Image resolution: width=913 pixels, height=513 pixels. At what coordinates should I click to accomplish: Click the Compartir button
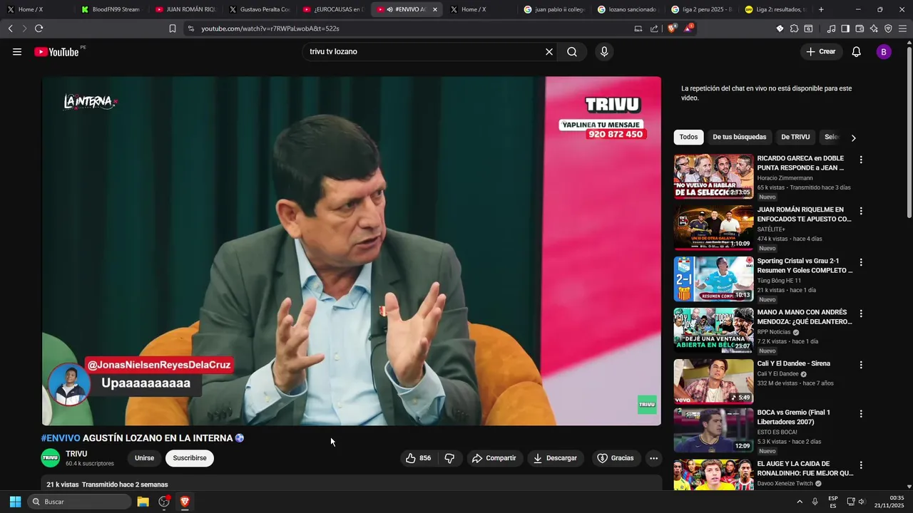tap(494, 458)
